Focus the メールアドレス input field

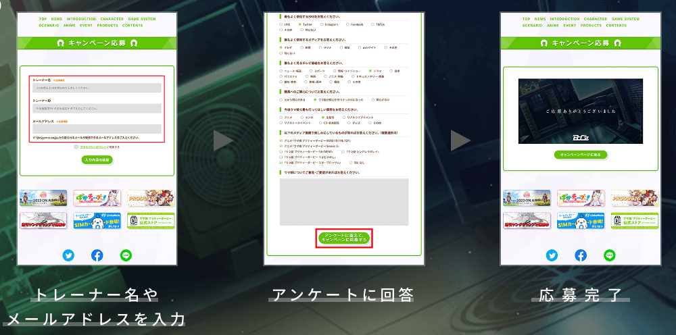point(97,129)
